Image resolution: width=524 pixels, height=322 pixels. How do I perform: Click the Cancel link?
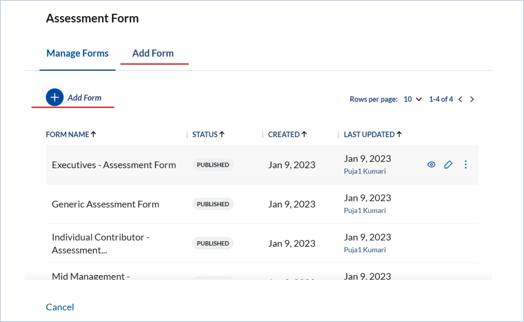tap(60, 307)
